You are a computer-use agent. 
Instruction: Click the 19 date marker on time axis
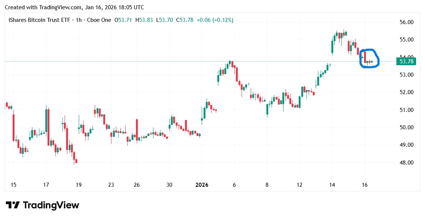click(x=78, y=185)
